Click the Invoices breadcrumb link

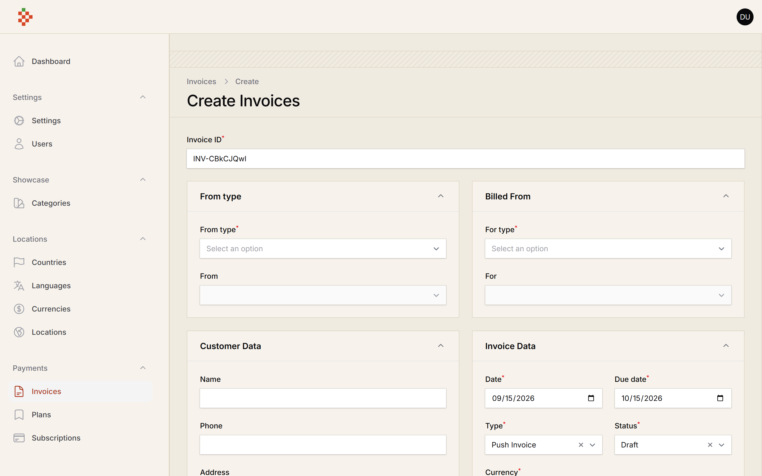click(x=201, y=81)
